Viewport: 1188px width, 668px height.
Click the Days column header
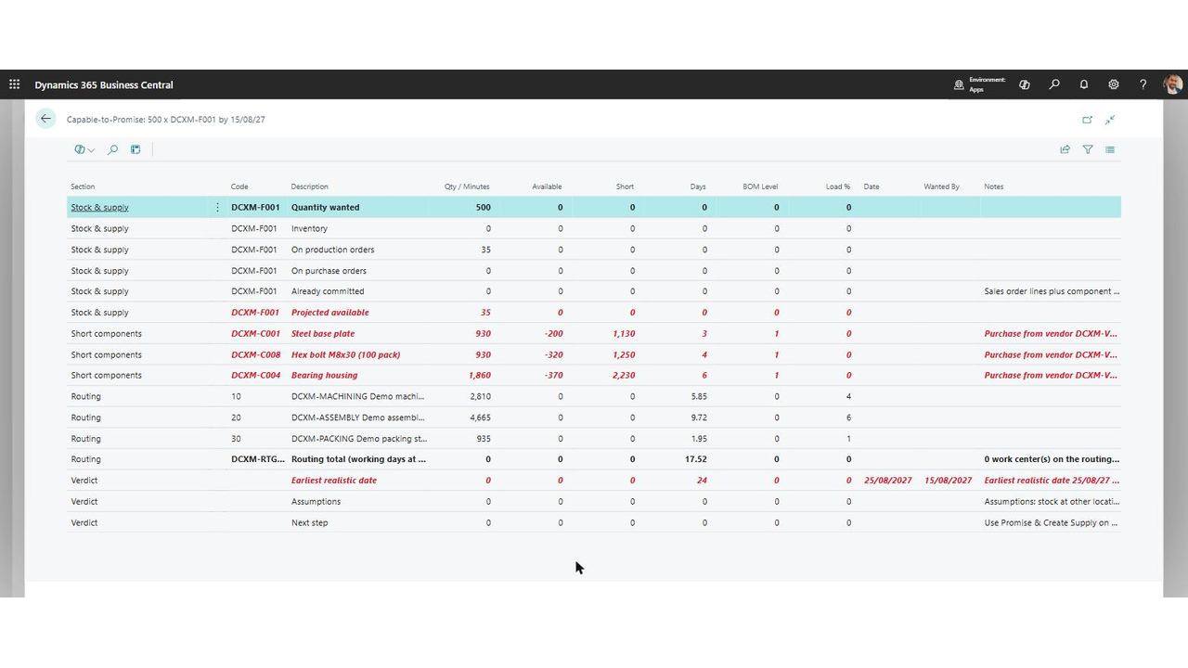[698, 186]
